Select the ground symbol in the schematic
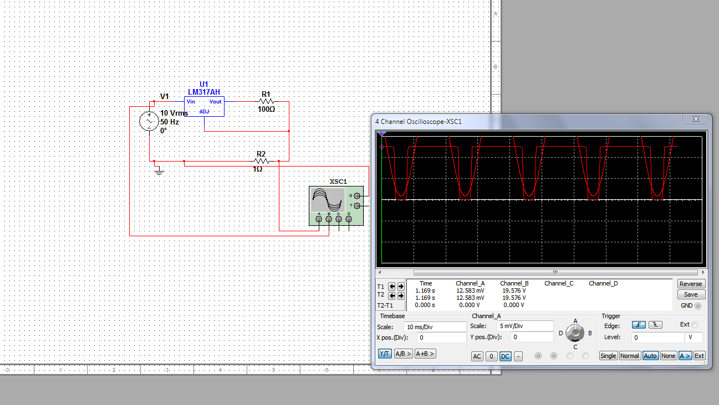The image size is (719, 405). [159, 171]
